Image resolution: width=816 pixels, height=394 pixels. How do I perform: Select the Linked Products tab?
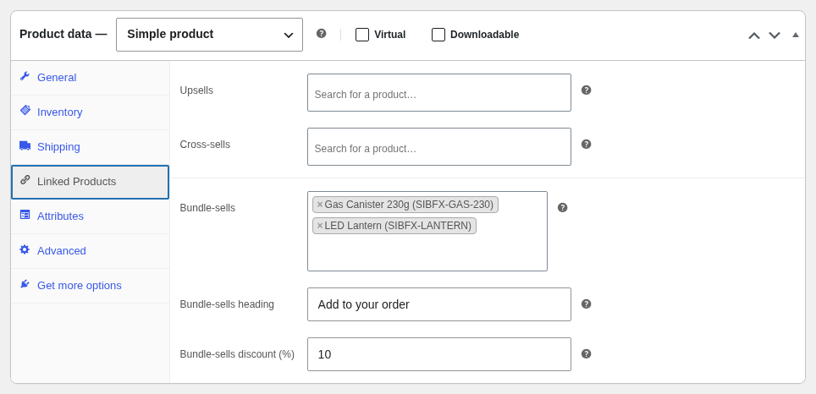(90, 182)
